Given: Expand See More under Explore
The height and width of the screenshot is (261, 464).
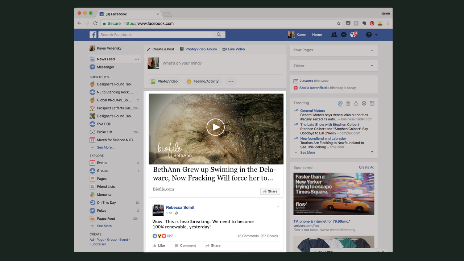Looking at the screenshot, I should click(105, 226).
